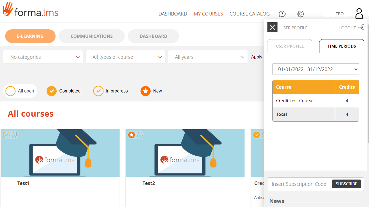This screenshot has height=207, width=369.
Task: Open the help question mark icon
Action: pos(282,14)
